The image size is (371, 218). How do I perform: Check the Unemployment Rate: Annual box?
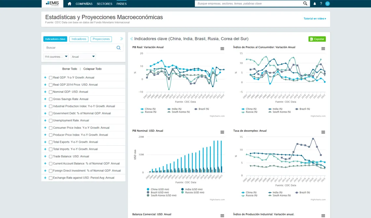click(51, 121)
